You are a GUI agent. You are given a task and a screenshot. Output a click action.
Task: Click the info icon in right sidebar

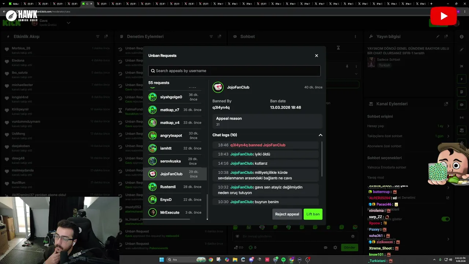461,37
